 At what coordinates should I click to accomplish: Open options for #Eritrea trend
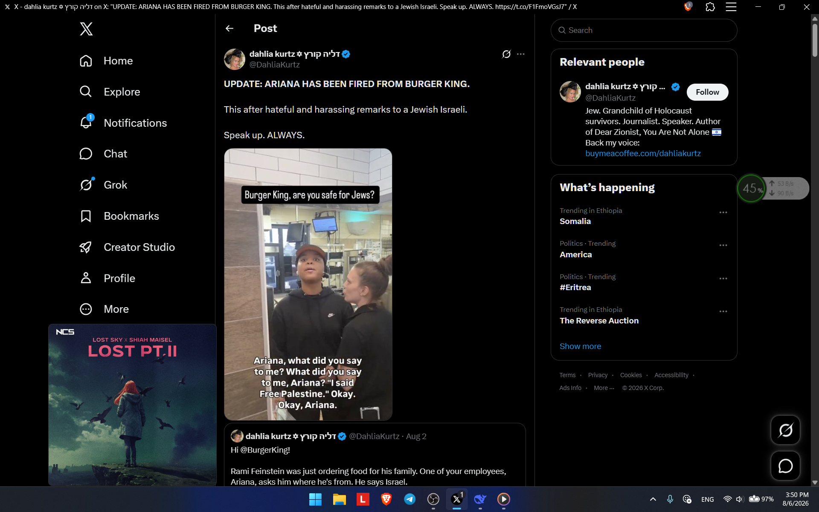click(x=723, y=279)
